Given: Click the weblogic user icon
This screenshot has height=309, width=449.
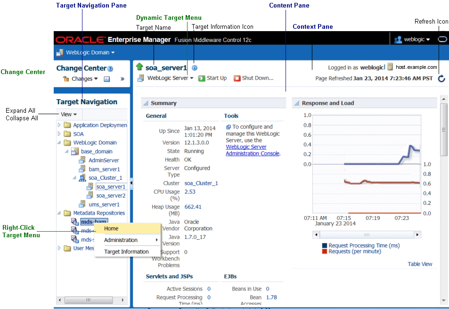Looking at the screenshot, I should [398, 40].
